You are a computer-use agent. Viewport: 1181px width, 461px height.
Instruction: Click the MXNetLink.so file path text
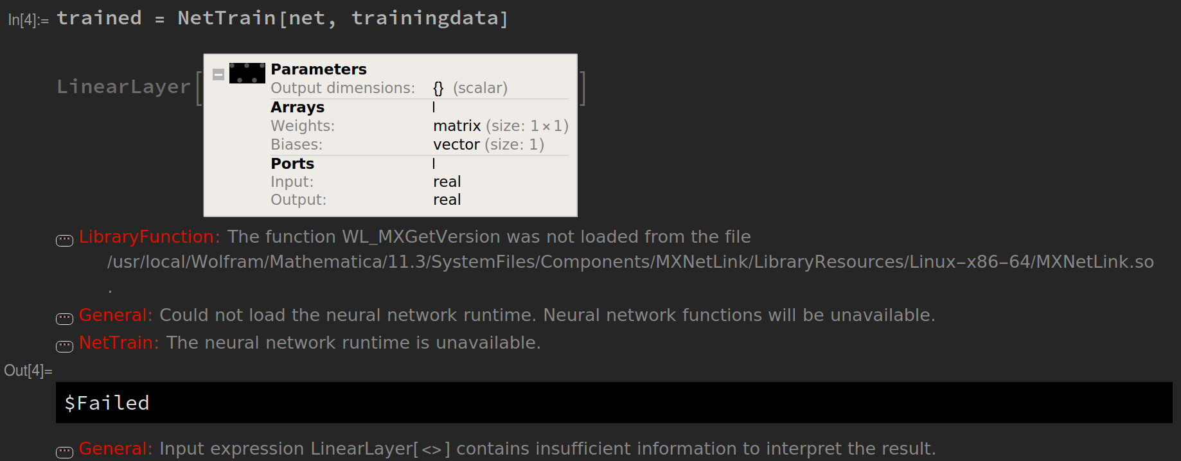(x=630, y=262)
